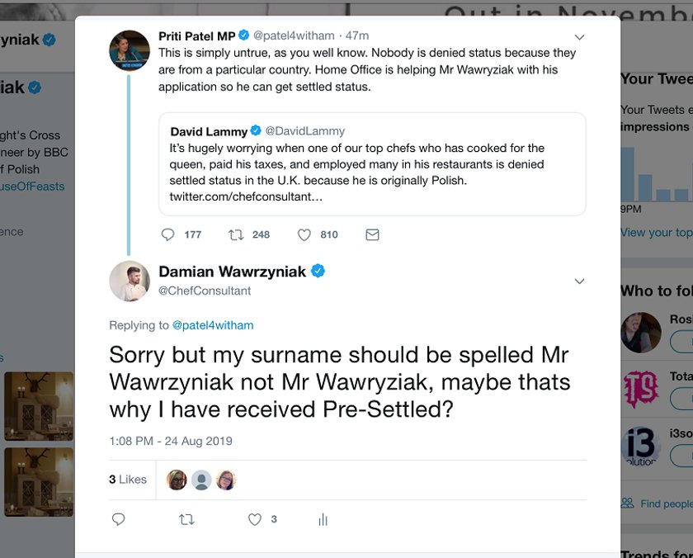Open Damian Wawrzyniak's profile avatar
Screen dimensions: 693x558
click(130, 281)
